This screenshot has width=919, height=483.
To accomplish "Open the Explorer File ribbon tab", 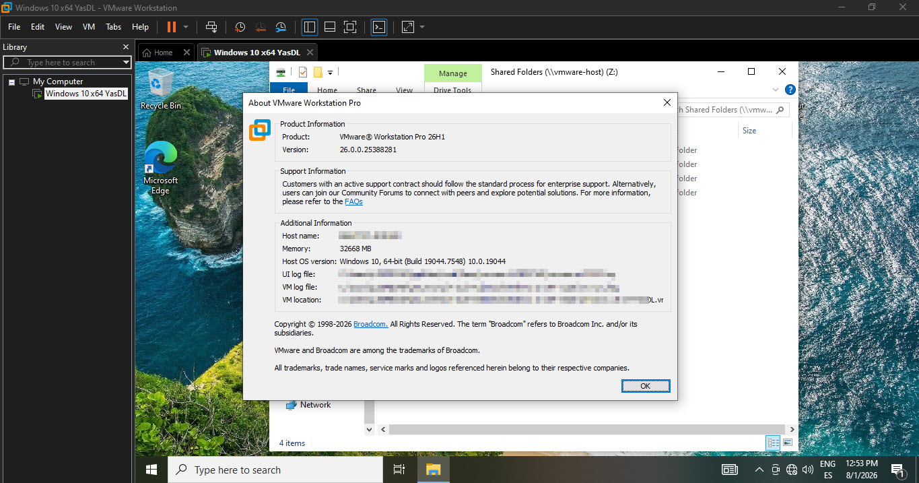I will pos(289,89).
